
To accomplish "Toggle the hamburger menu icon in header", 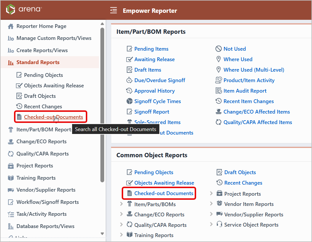I will [114, 10].
